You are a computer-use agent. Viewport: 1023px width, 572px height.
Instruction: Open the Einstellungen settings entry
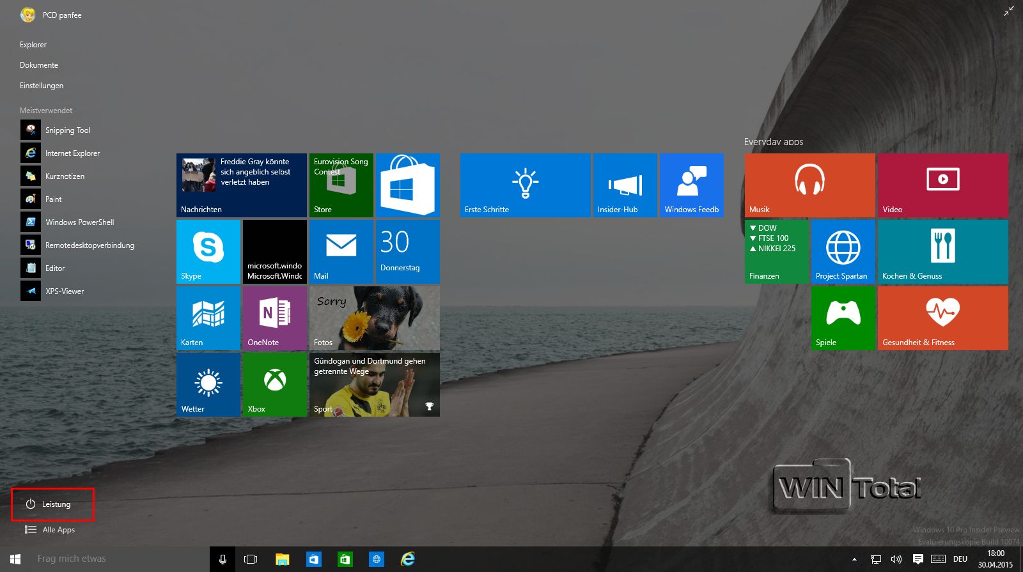[x=42, y=86]
